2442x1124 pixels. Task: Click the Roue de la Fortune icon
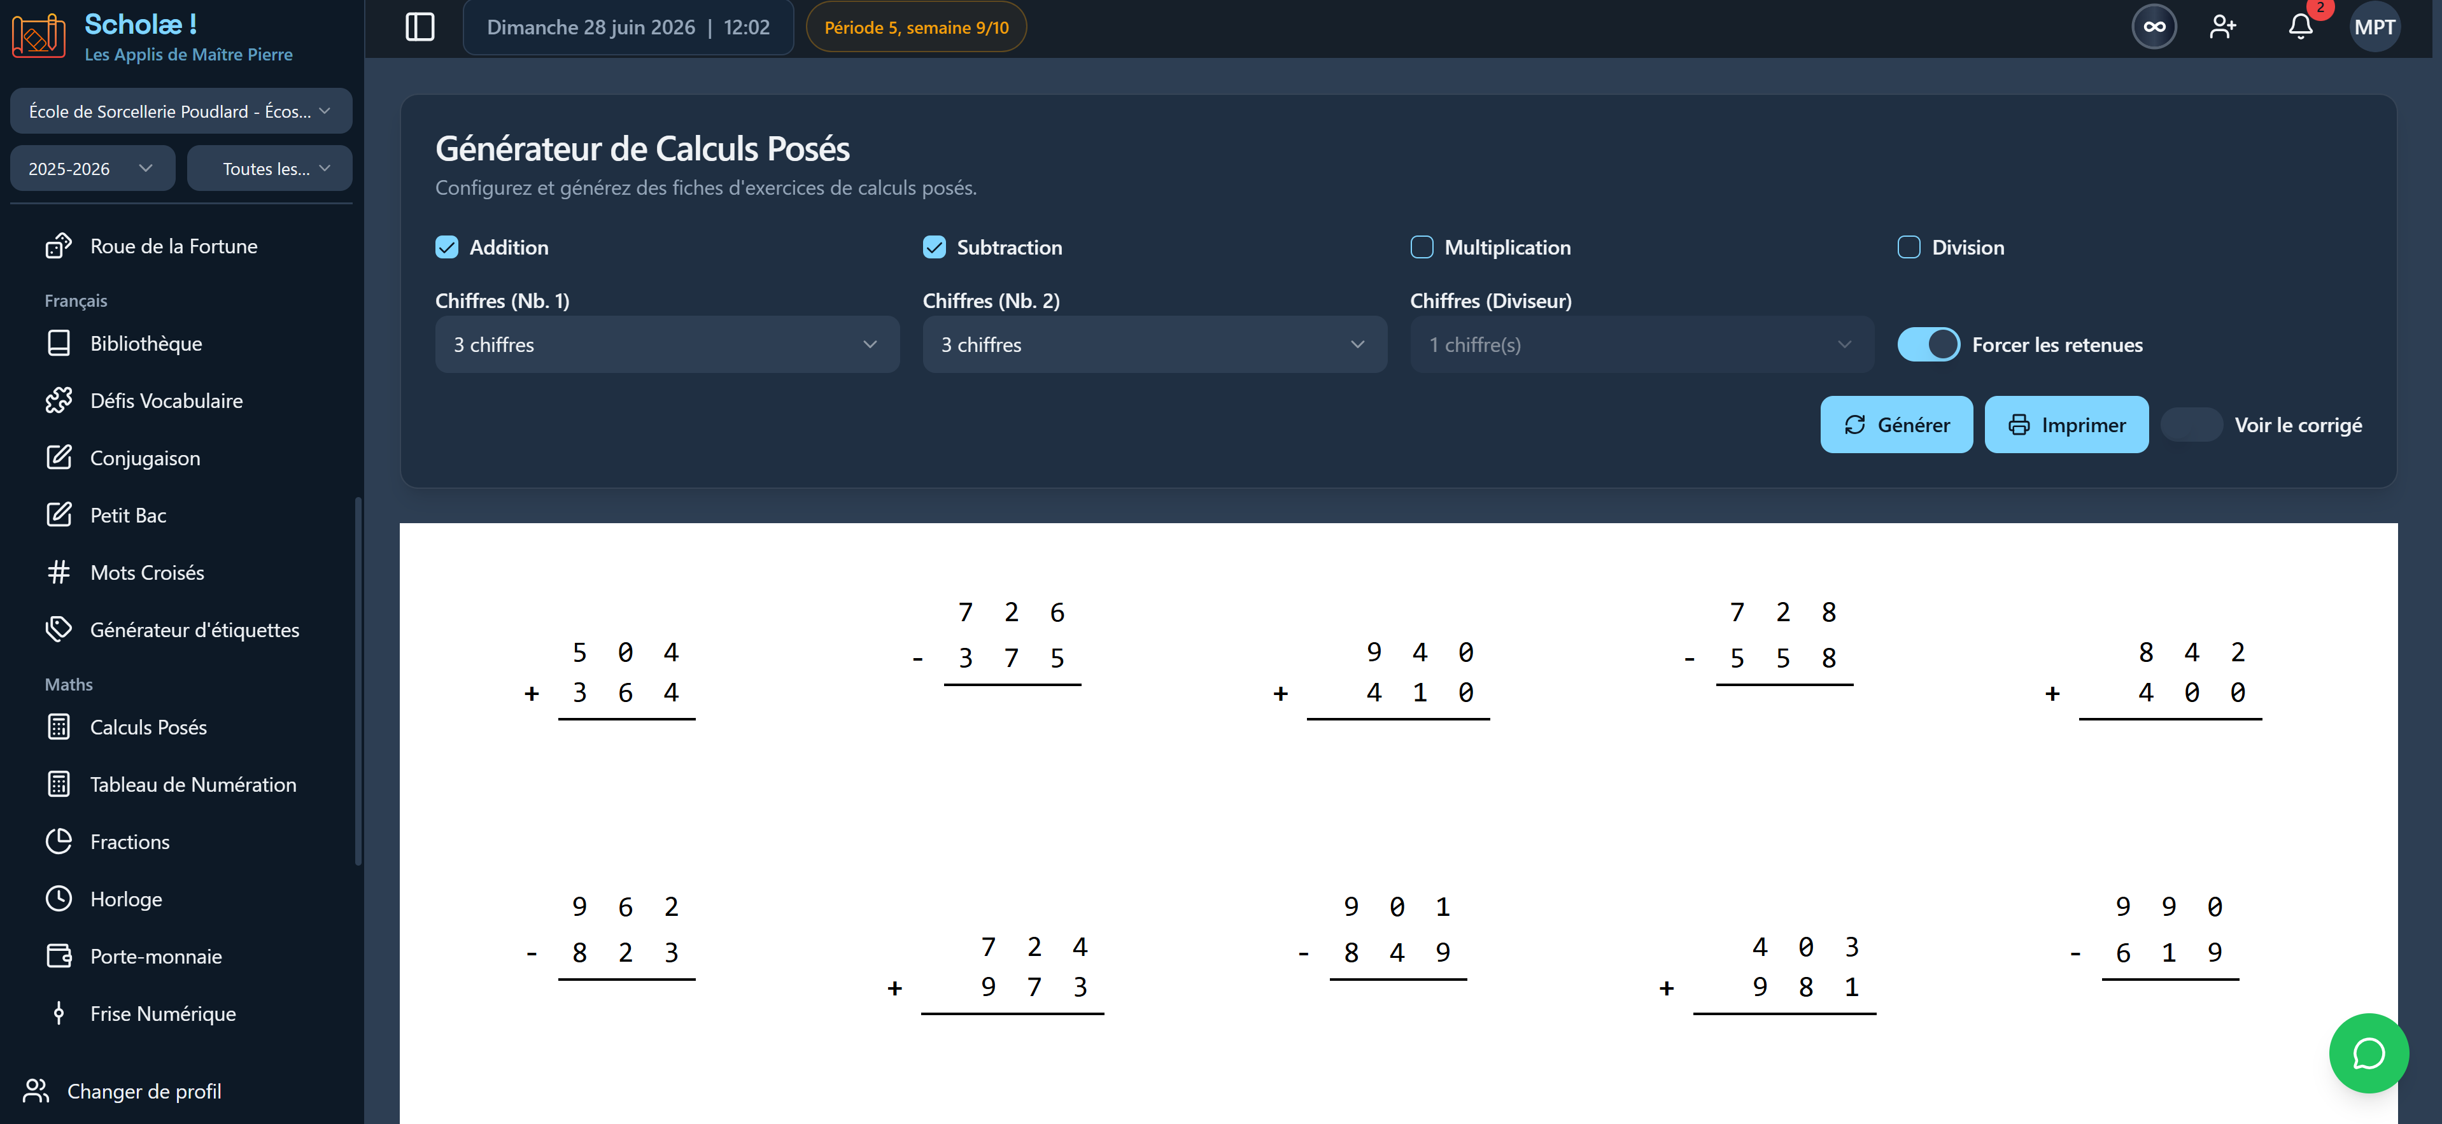click(59, 246)
